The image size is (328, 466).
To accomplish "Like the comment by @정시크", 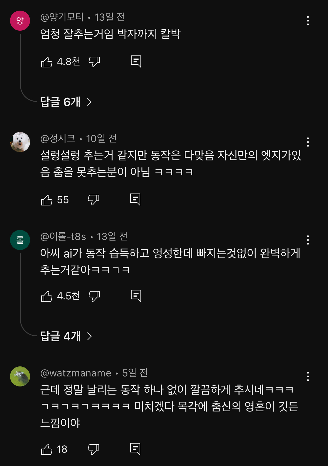I will click(x=47, y=200).
